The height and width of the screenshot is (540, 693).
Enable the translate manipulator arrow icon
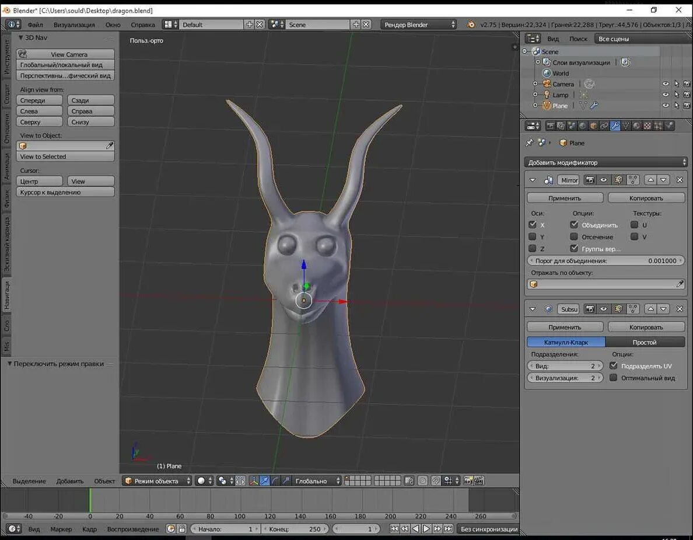[264, 480]
